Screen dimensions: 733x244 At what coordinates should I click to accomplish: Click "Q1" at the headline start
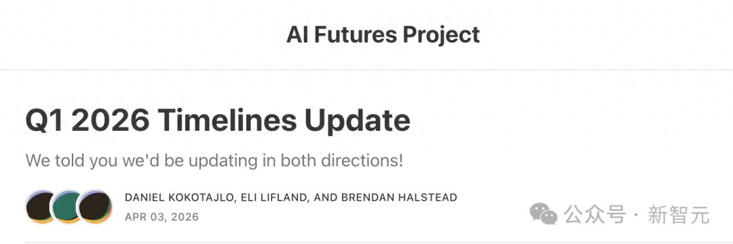point(44,121)
